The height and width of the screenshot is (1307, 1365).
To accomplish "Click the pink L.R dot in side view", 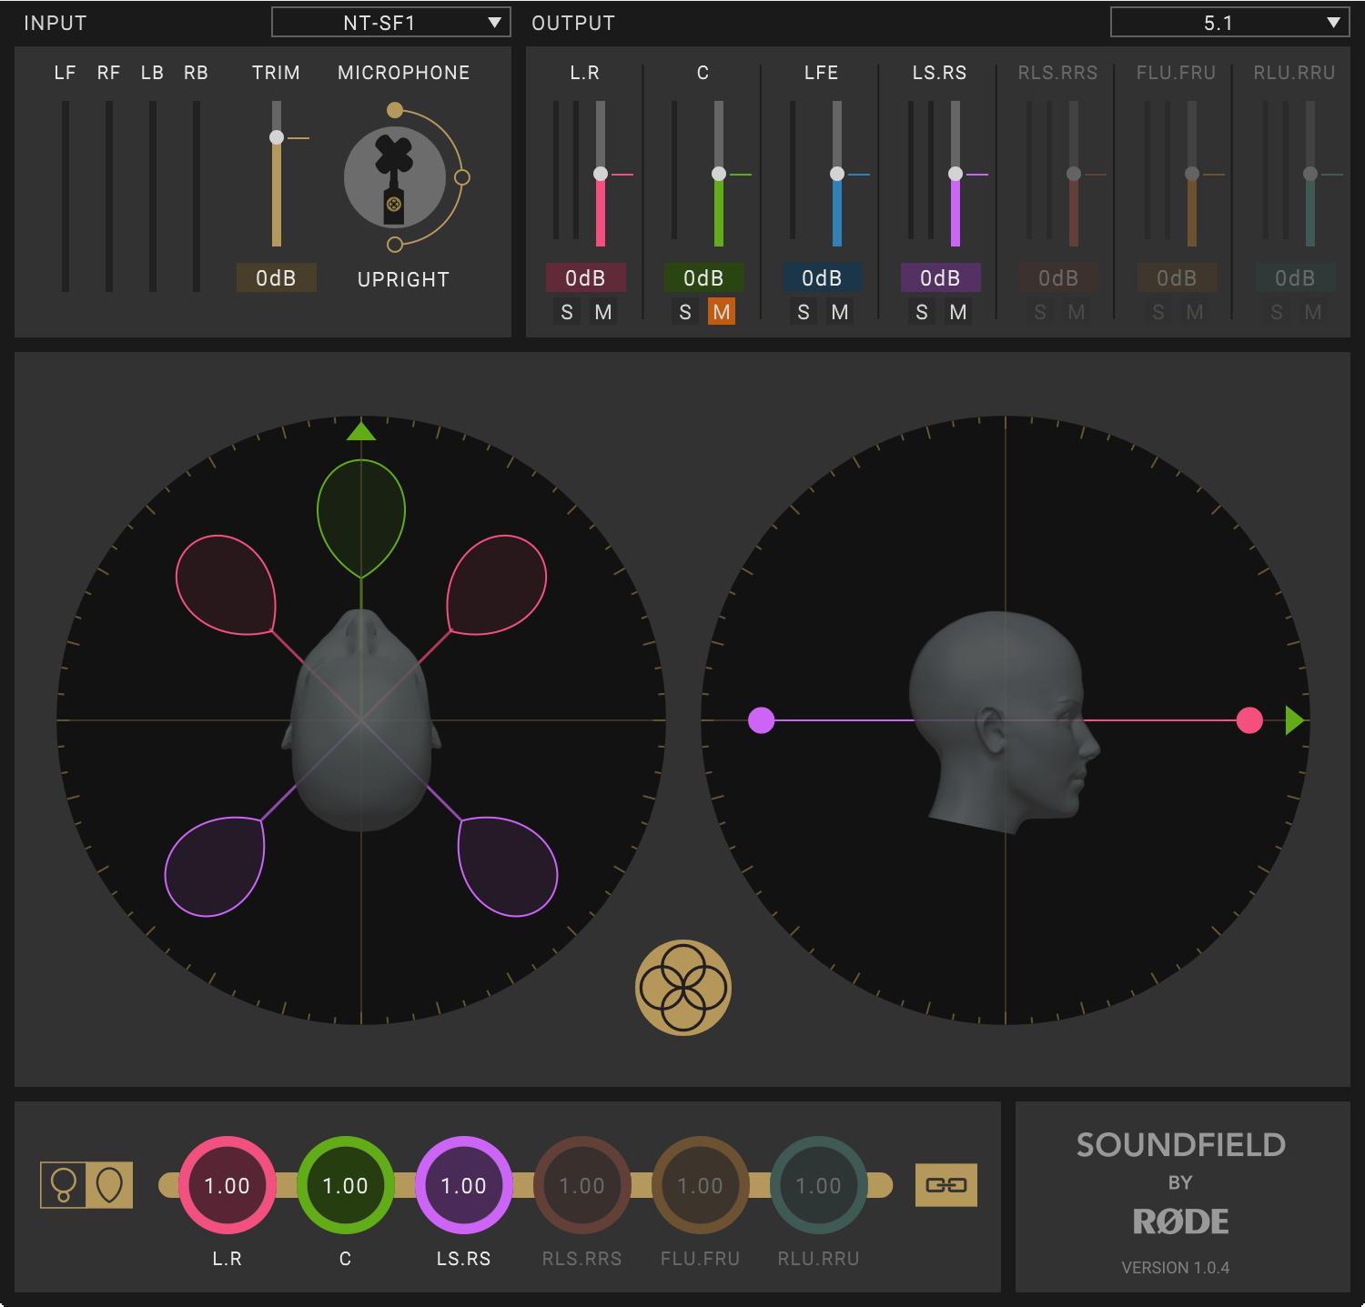I will (1249, 720).
